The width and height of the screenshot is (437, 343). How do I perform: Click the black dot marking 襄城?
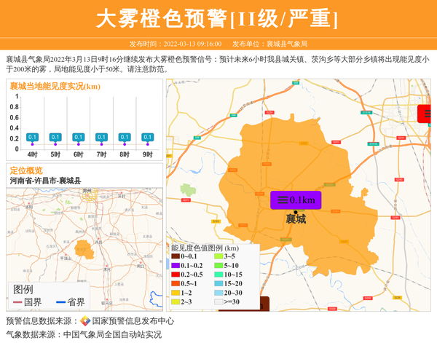296,212
